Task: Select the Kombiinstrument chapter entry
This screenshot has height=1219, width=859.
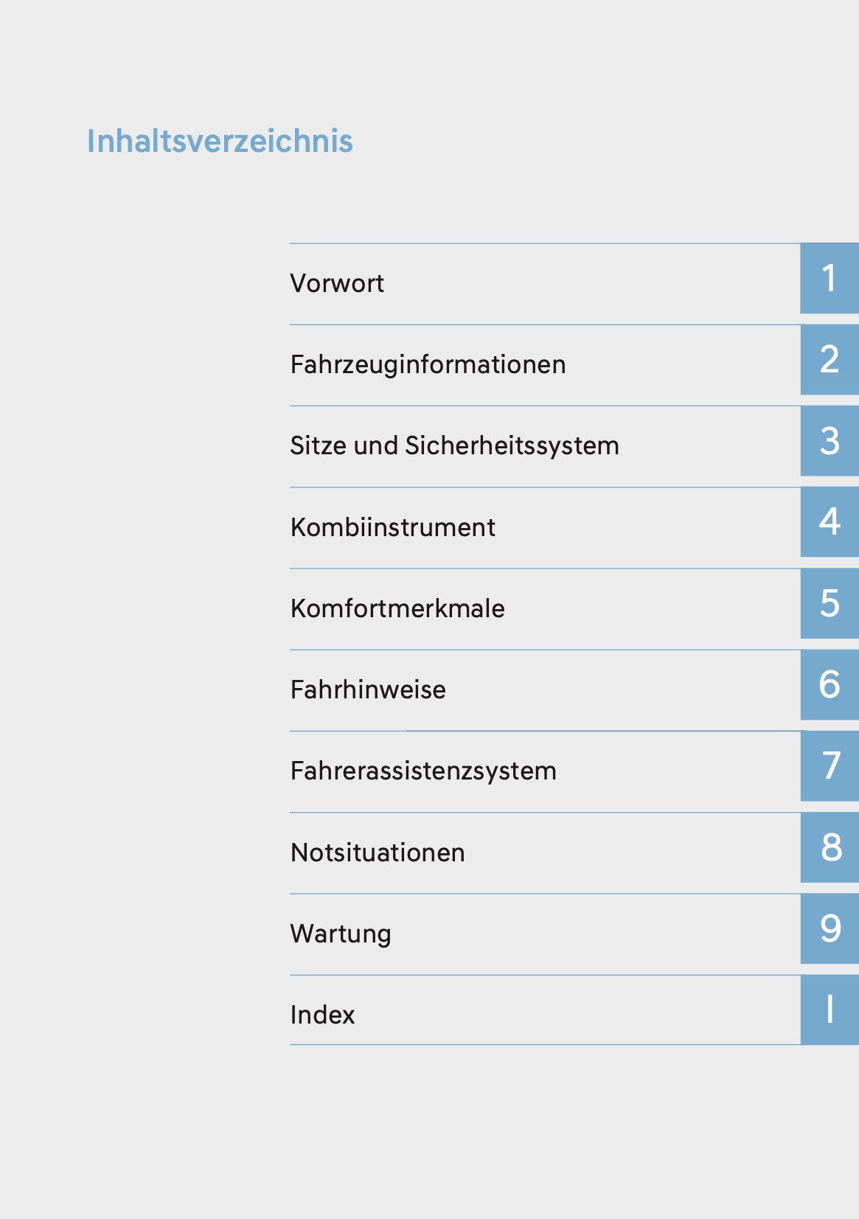Action: pos(392,527)
